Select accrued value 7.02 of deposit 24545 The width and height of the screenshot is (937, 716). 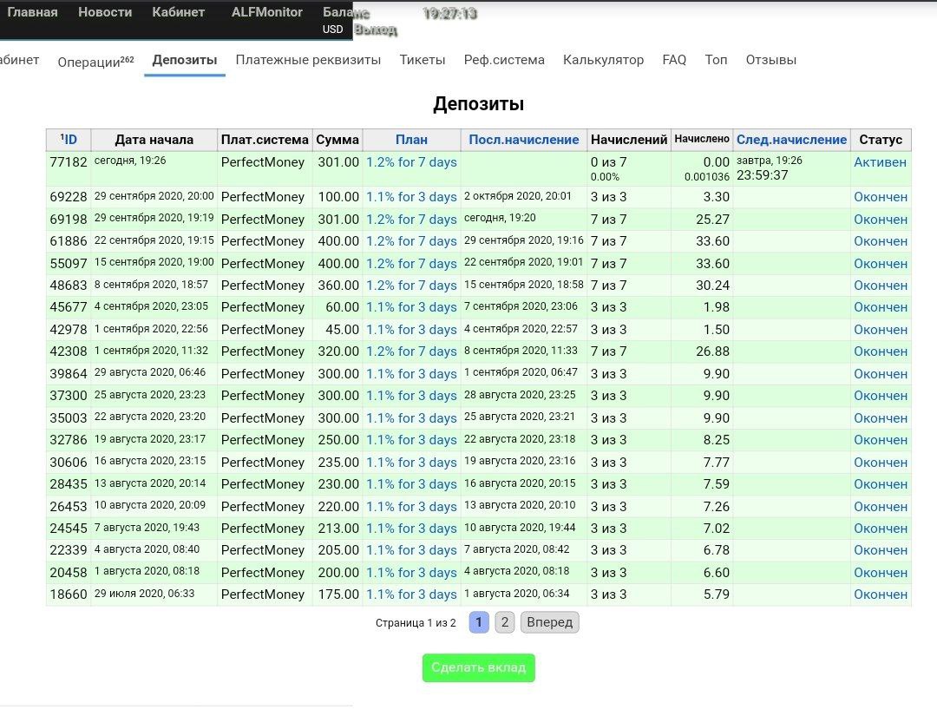pos(716,528)
